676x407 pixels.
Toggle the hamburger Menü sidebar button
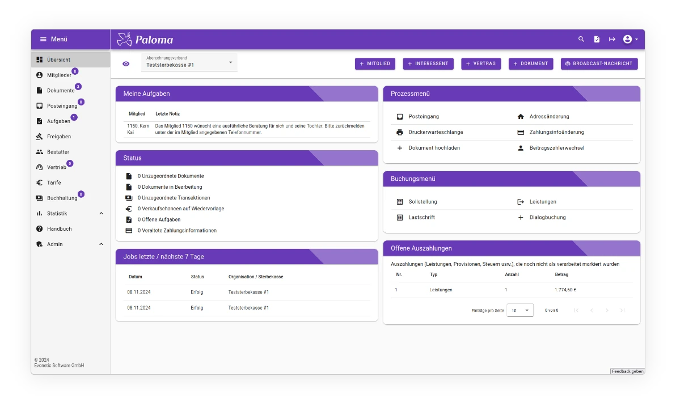(x=43, y=39)
